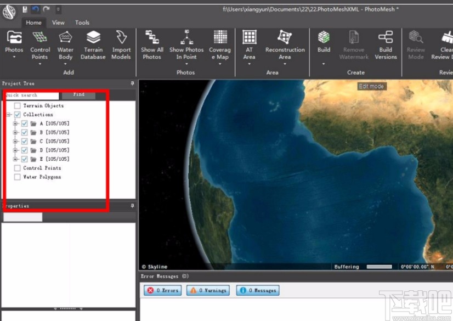Click the Properties panel input box

coord(23,217)
